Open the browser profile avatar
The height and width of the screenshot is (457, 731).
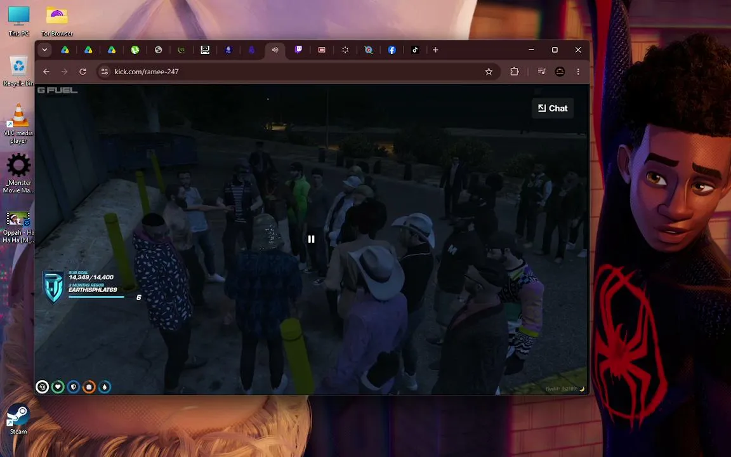click(x=560, y=71)
